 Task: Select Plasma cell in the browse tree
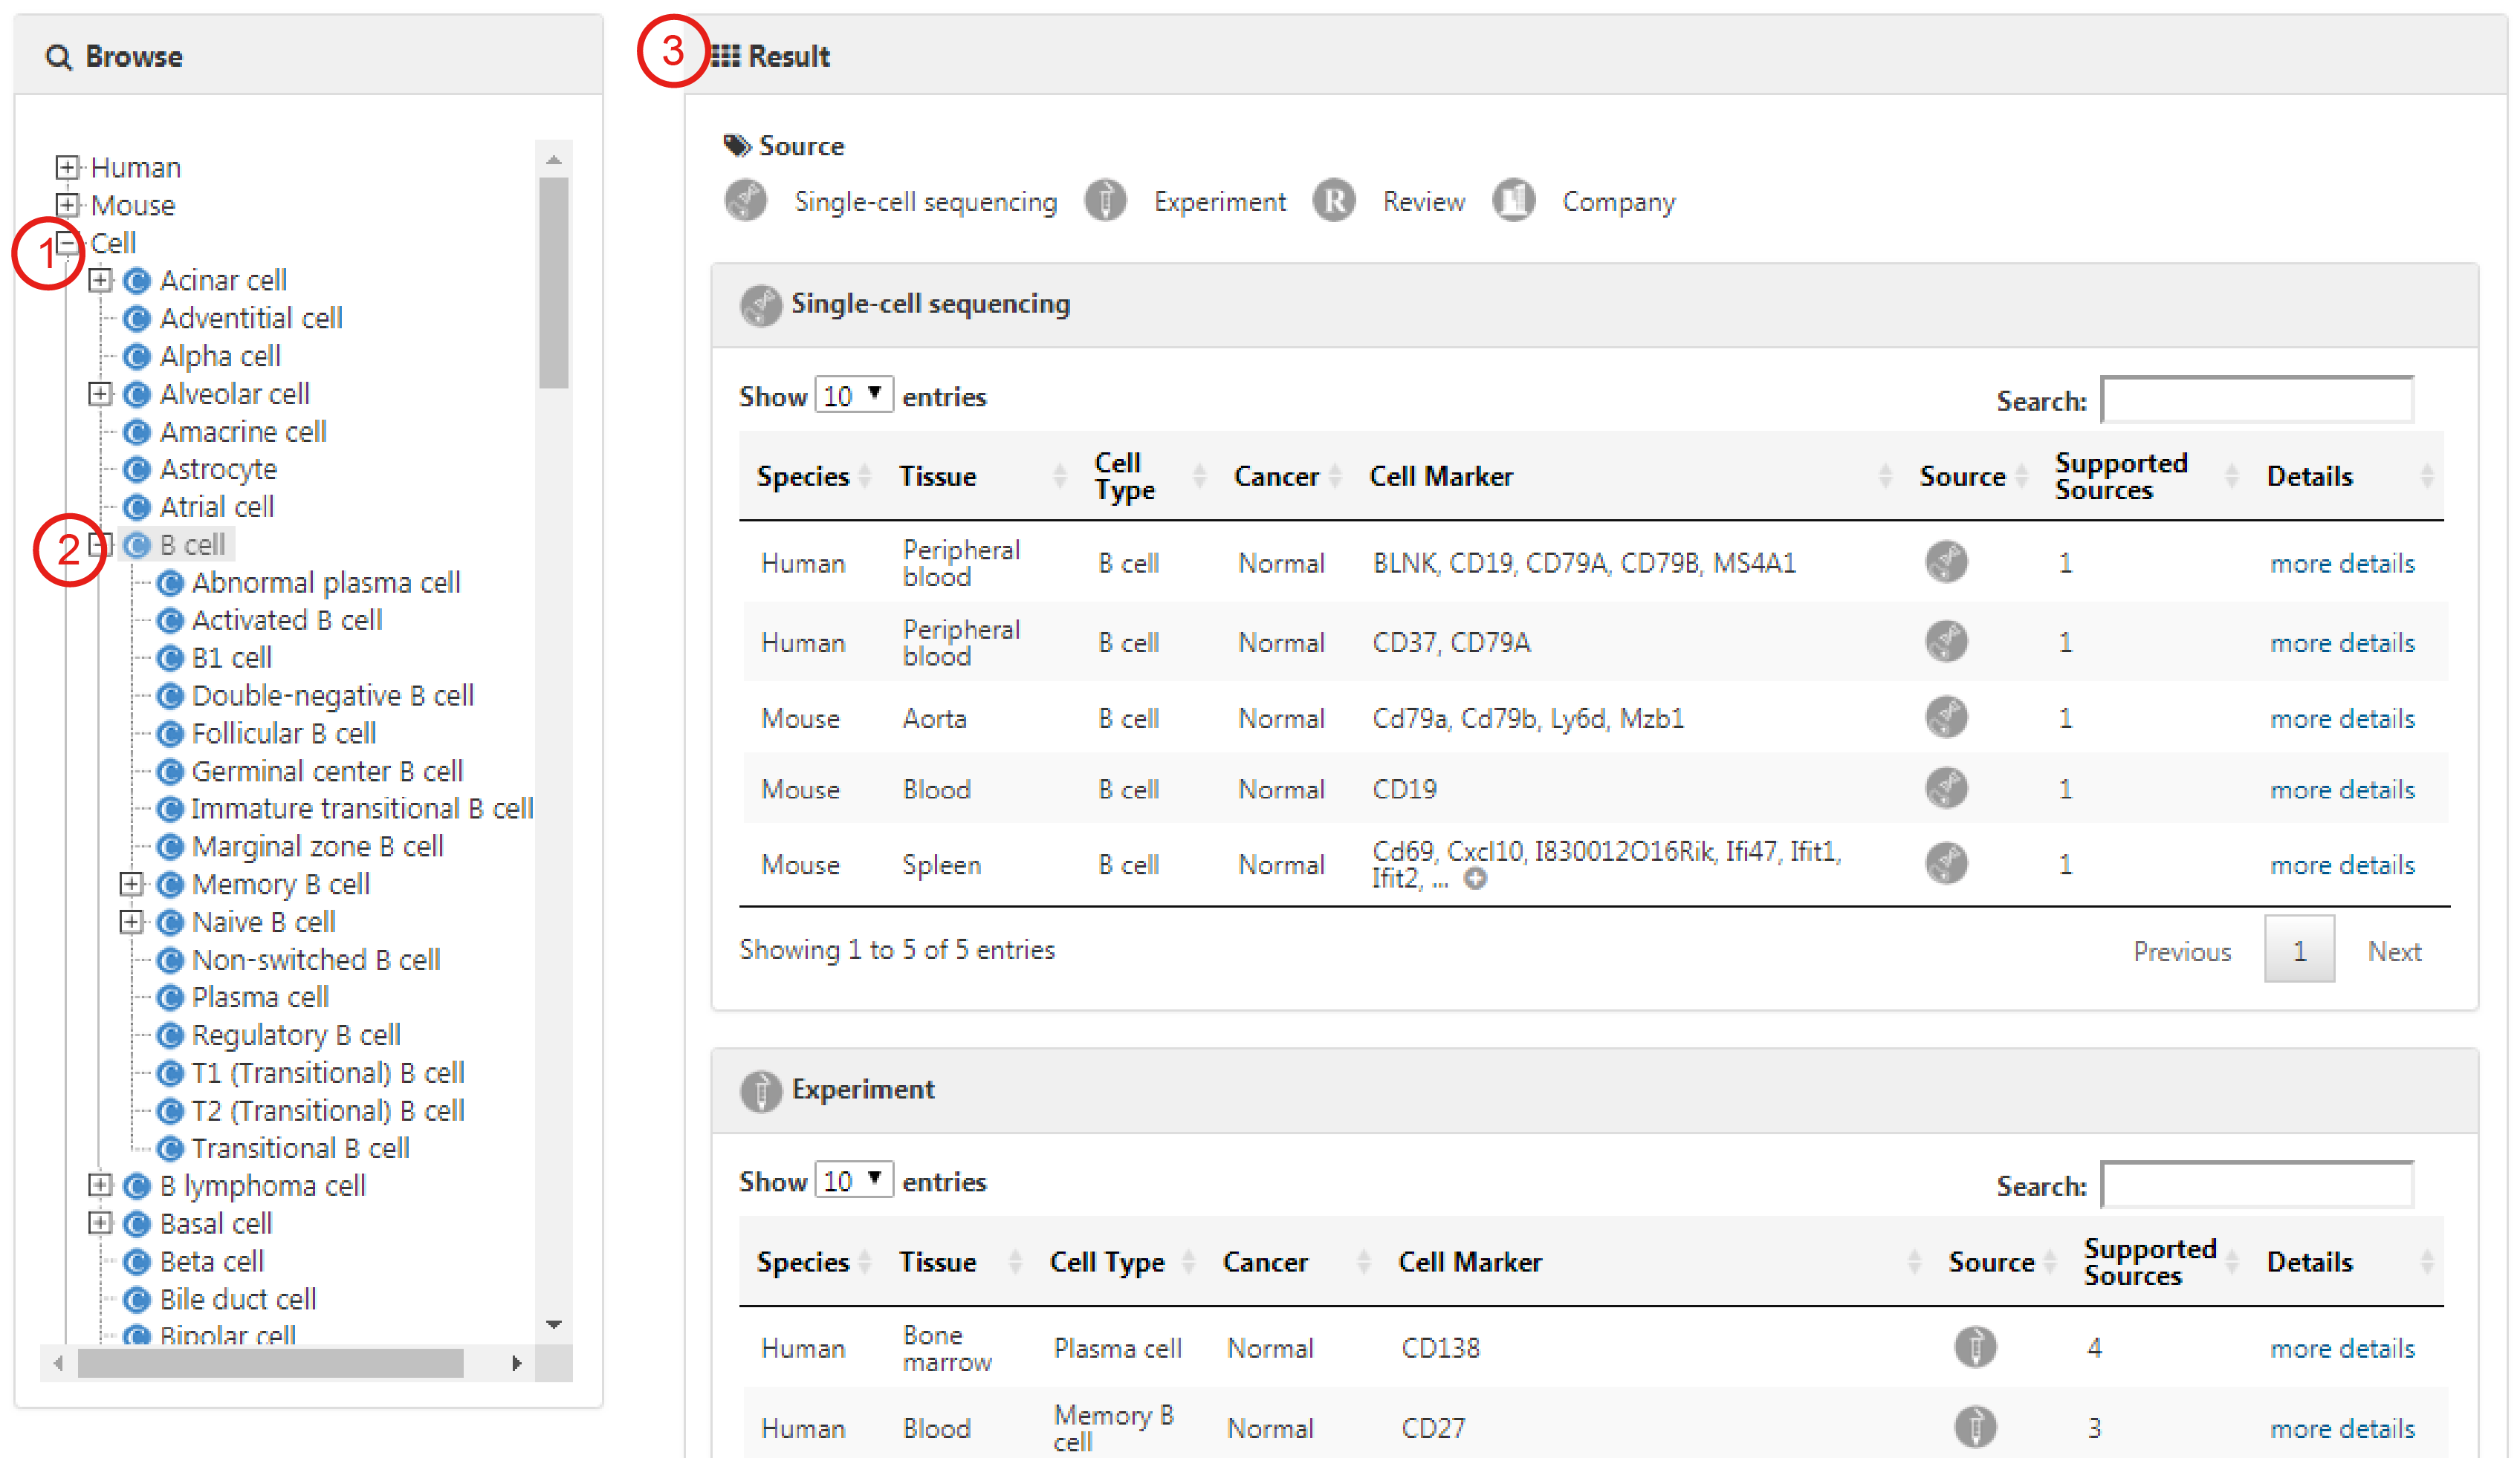(x=260, y=998)
